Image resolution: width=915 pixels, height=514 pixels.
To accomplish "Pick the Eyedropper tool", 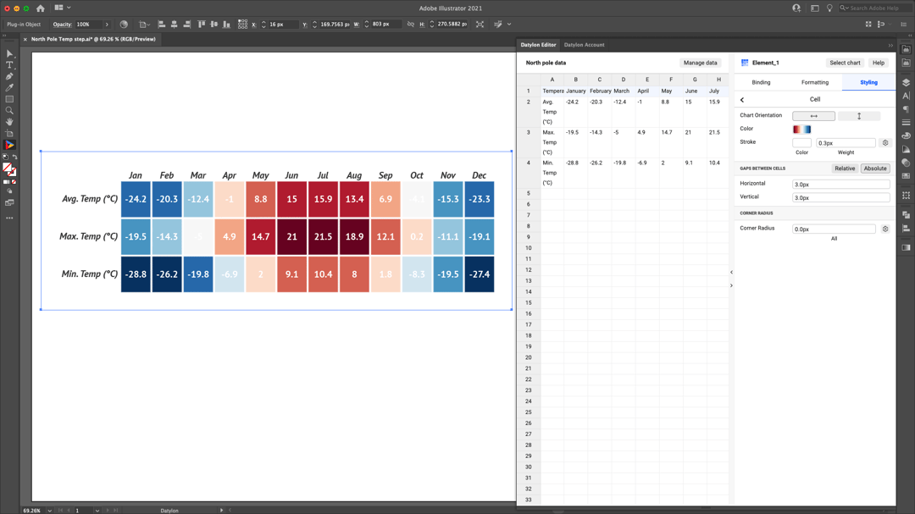I will click(x=9, y=87).
